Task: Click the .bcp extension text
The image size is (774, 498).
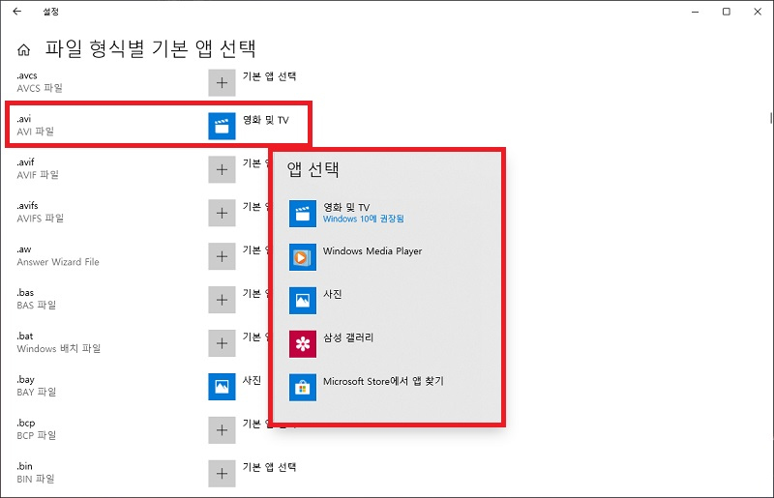Action: coord(26,423)
